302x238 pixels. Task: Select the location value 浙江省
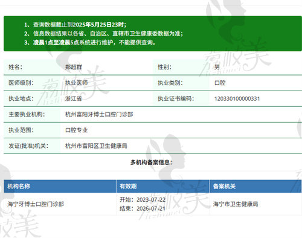(x=74, y=98)
